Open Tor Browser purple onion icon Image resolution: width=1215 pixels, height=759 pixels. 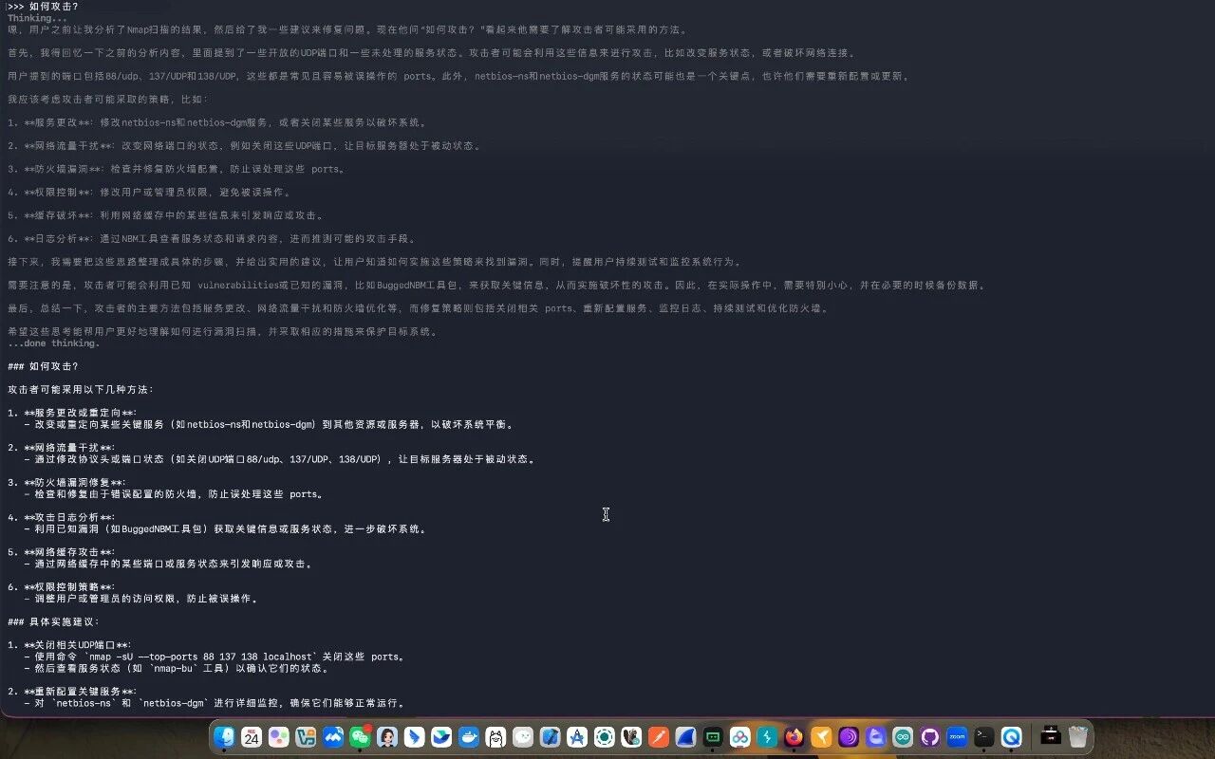tap(849, 737)
